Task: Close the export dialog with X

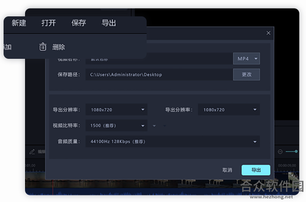Action: (x=268, y=33)
